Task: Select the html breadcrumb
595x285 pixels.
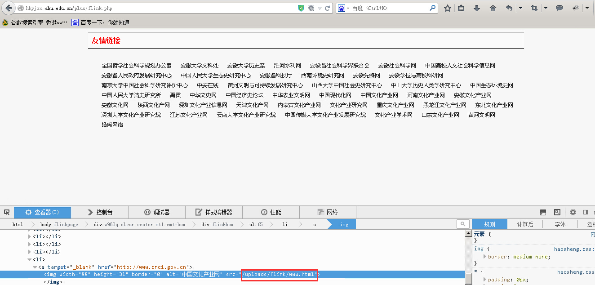Action: click(18, 224)
